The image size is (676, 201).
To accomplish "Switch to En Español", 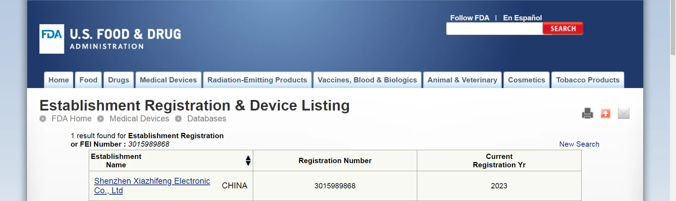I will tap(522, 18).
